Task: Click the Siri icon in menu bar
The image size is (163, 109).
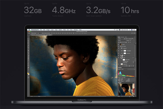Action: 132,30
